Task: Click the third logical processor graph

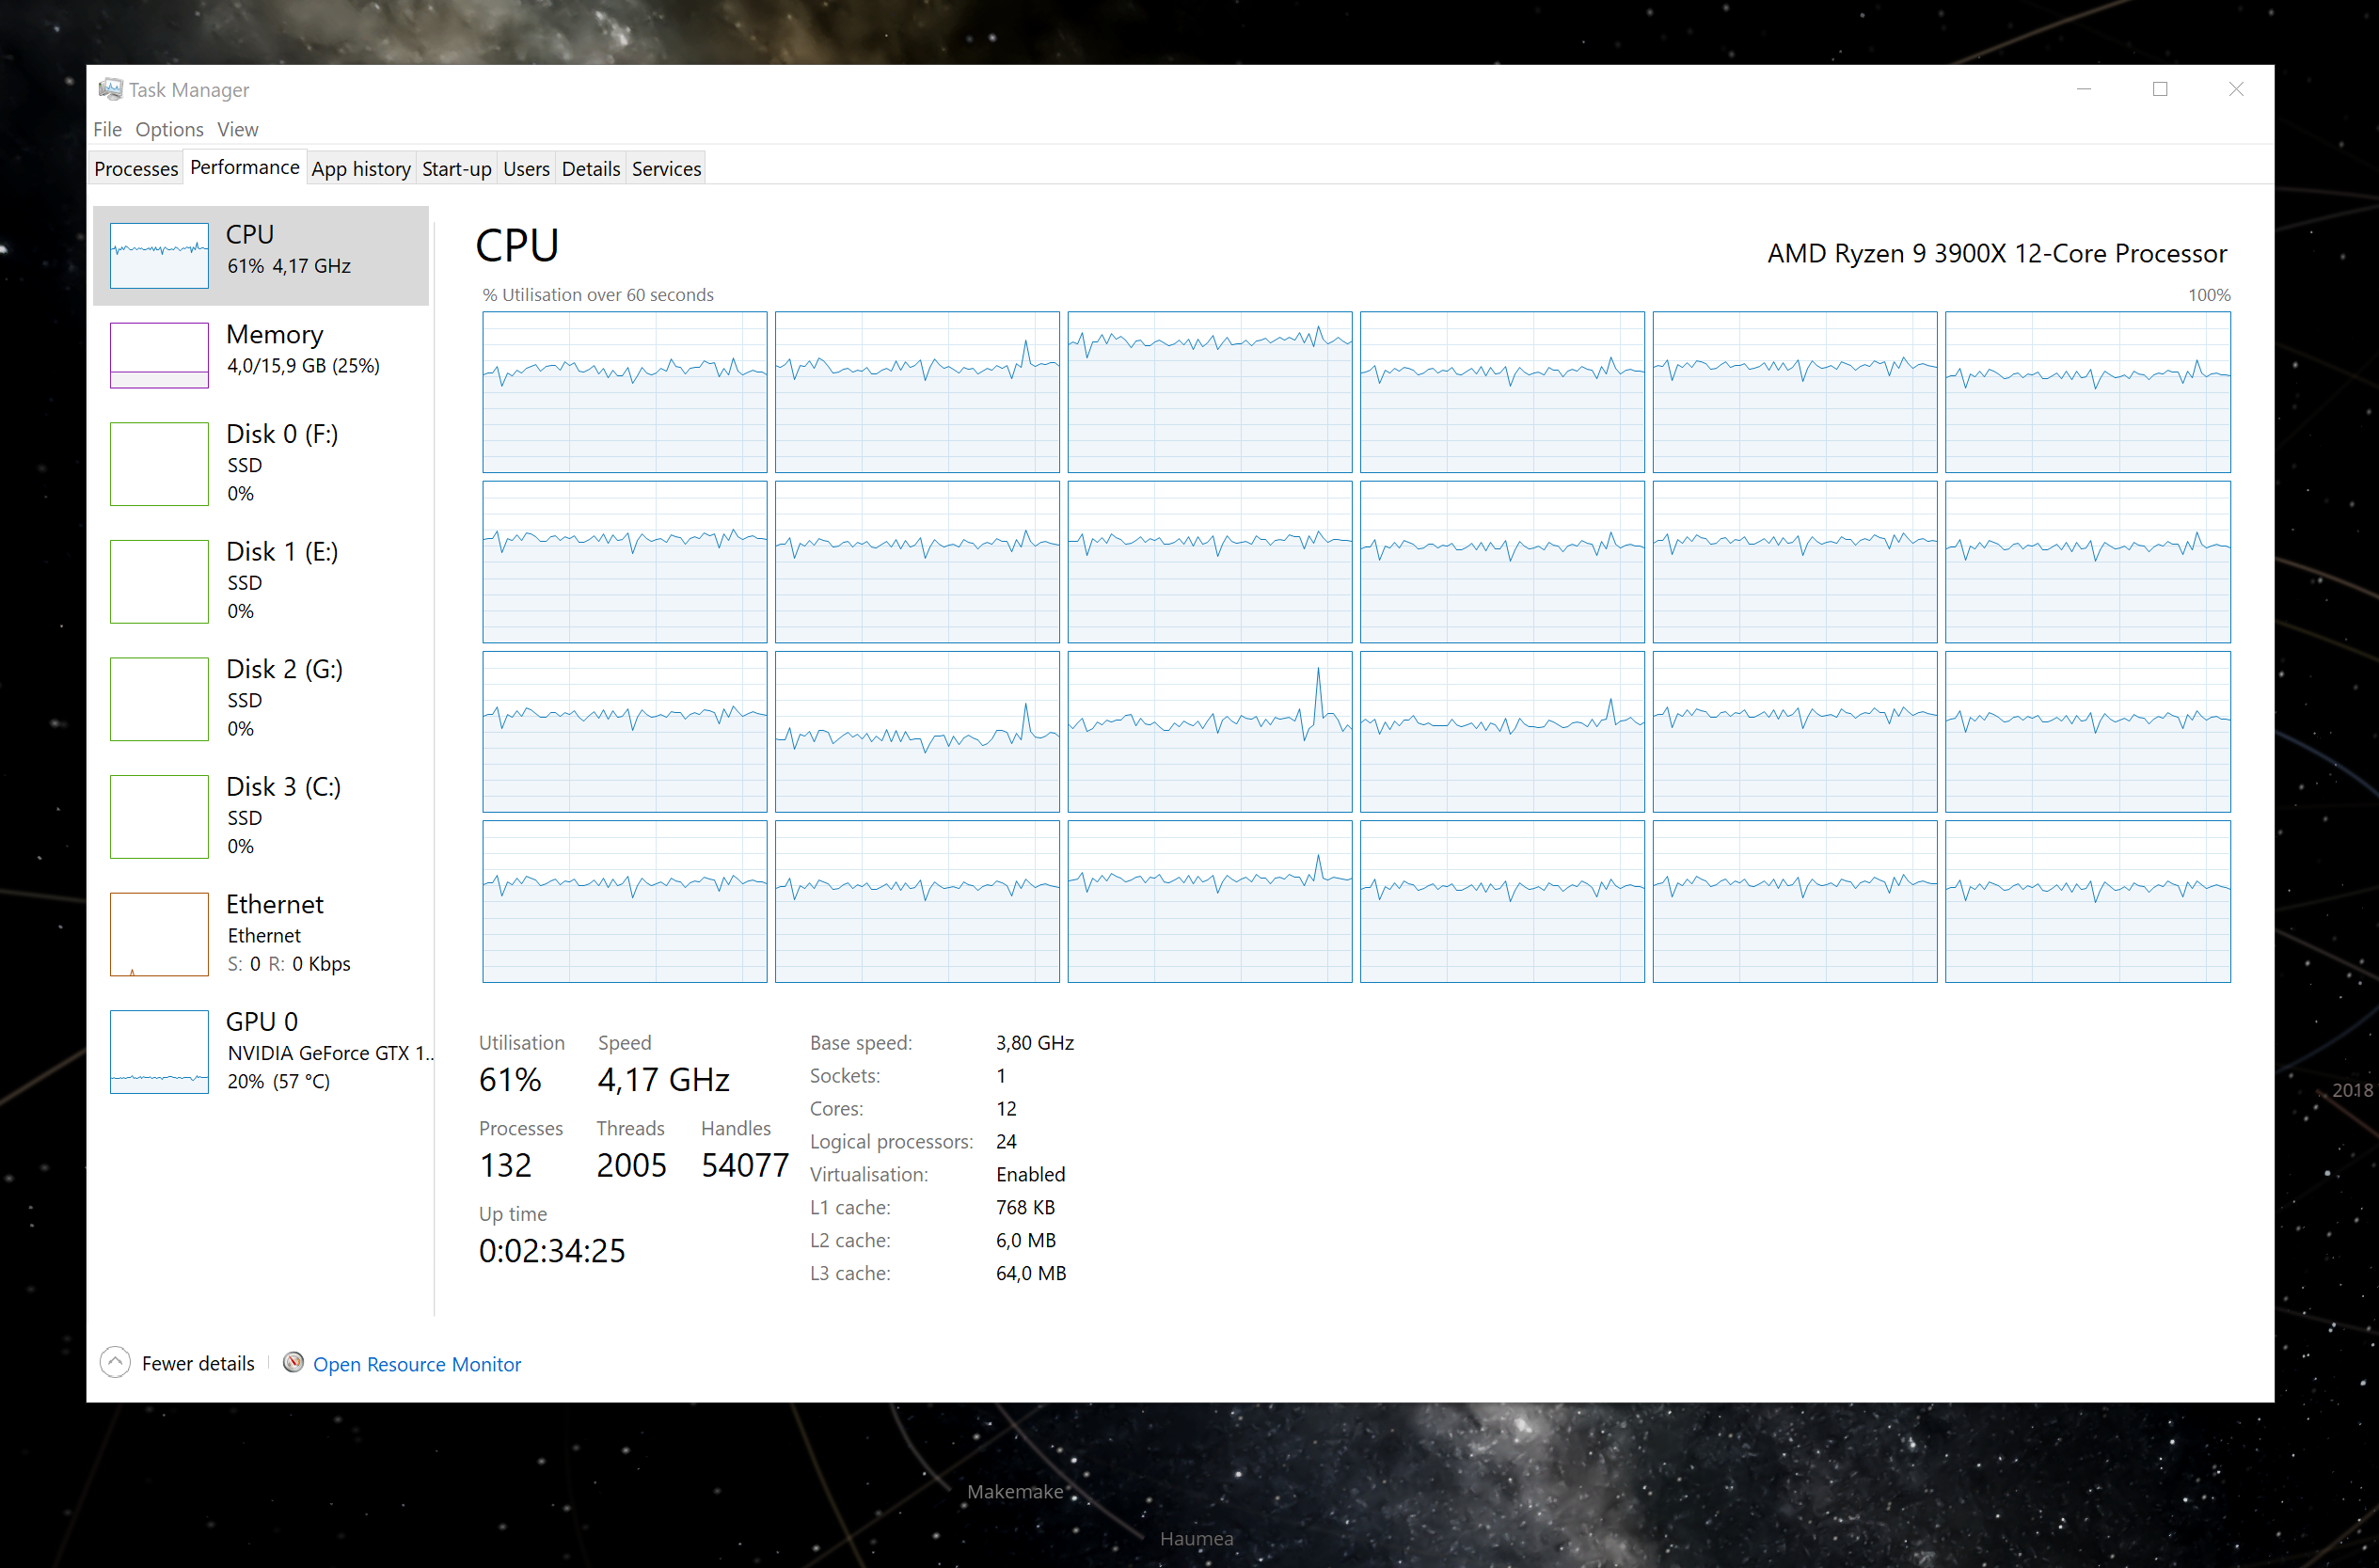Action: [1209, 392]
